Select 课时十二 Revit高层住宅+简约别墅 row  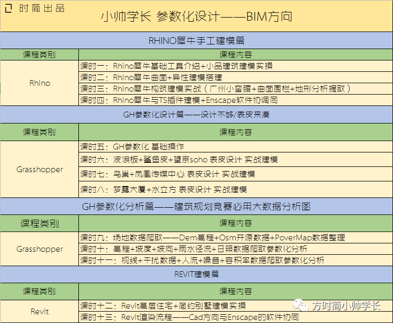[x=236, y=305]
